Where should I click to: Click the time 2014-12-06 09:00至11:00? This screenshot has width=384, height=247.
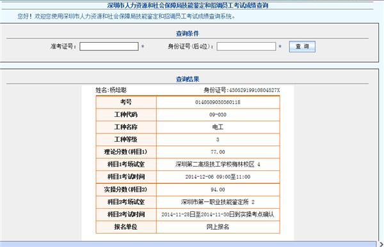218,177
